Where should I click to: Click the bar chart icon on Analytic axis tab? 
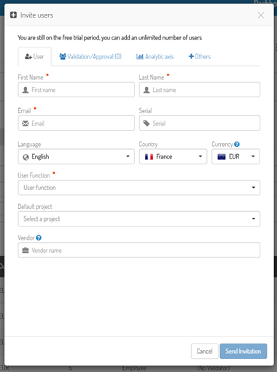pos(140,56)
